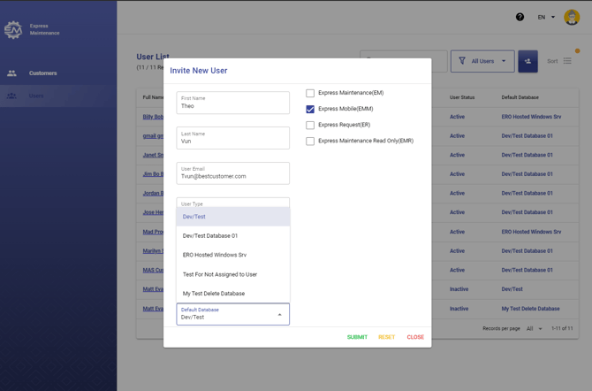Uncheck Express Mobile(EMM) checkbox

(x=310, y=109)
